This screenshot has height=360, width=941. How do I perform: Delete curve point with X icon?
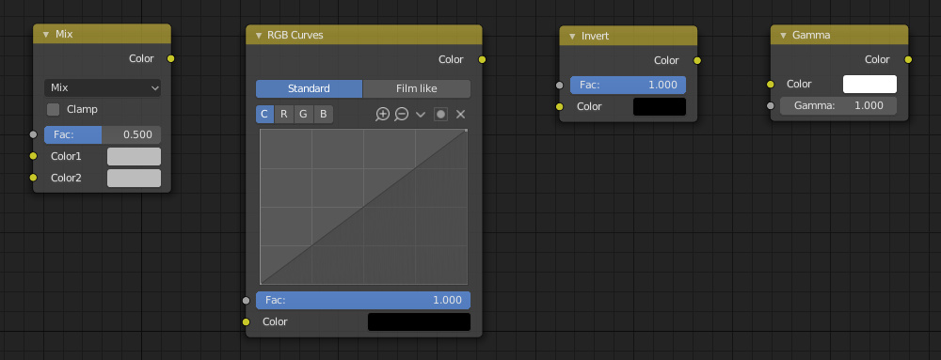(x=461, y=115)
